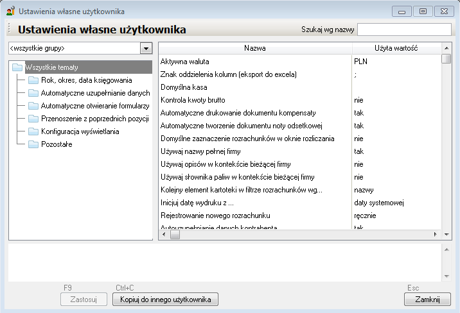
Task: Select Automatyczne uzupełnianie danych topic
Action: [x=95, y=93]
